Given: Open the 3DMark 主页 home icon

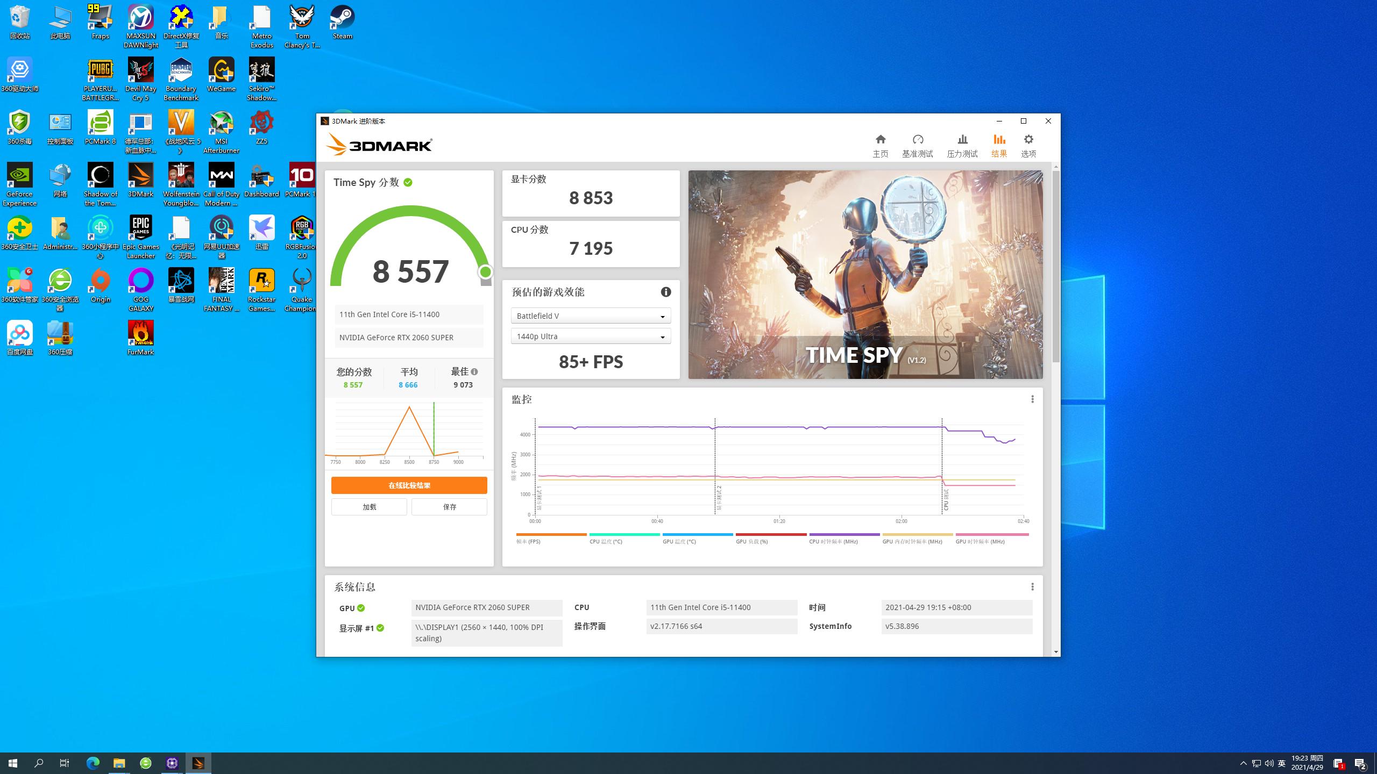Looking at the screenshot, I should [881, 144].
